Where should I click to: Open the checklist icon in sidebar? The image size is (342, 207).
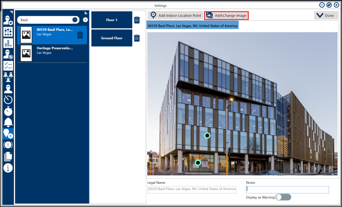click(8, 65)
